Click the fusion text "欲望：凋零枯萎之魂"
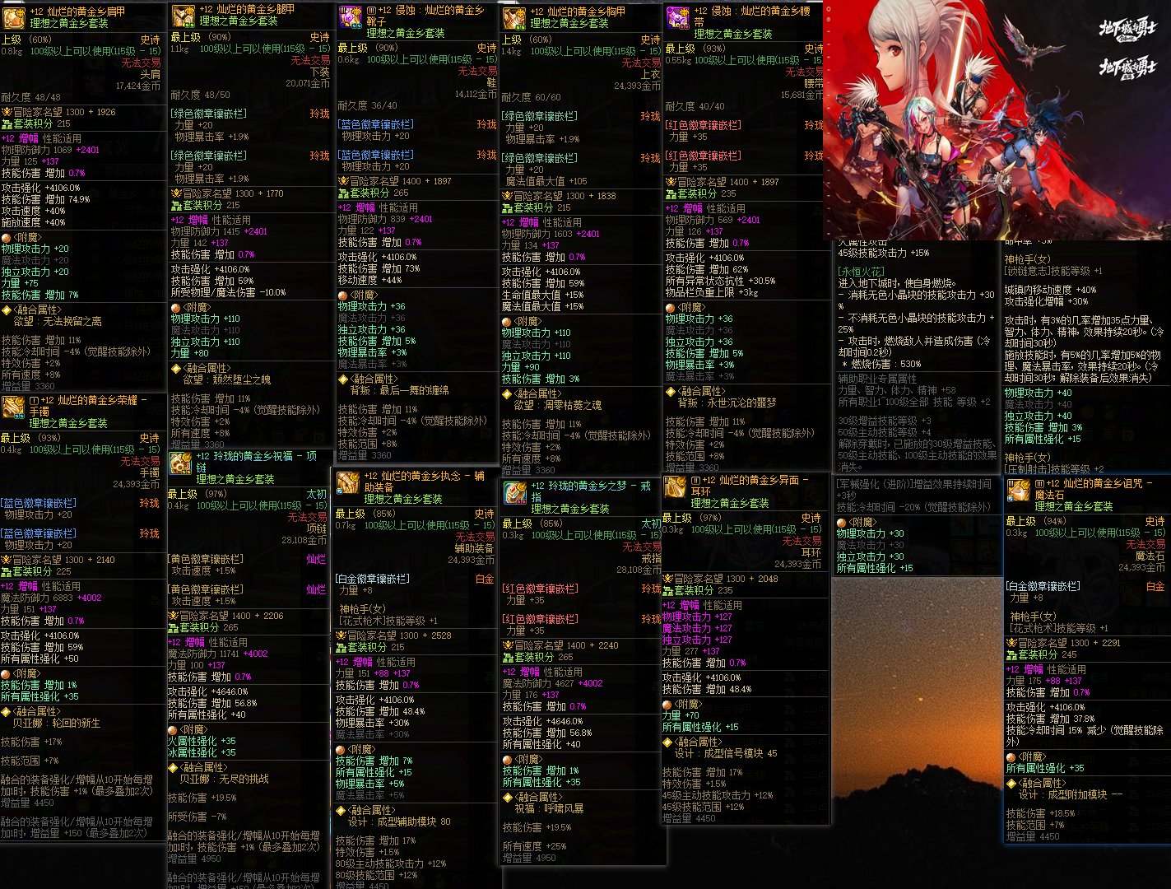This screenshot has width=1171, height=889. click(558, 405)
